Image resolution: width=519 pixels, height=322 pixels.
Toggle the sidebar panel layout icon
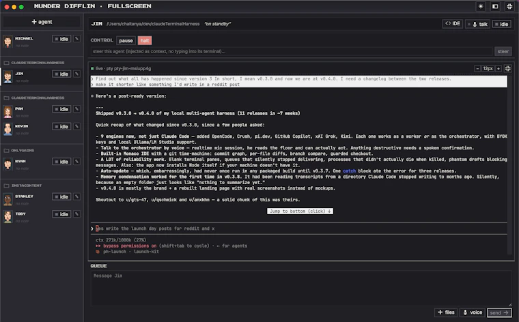(x=495, y=6)
